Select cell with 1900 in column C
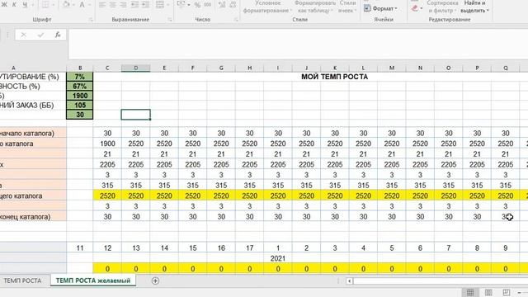 tap(107, 144)
